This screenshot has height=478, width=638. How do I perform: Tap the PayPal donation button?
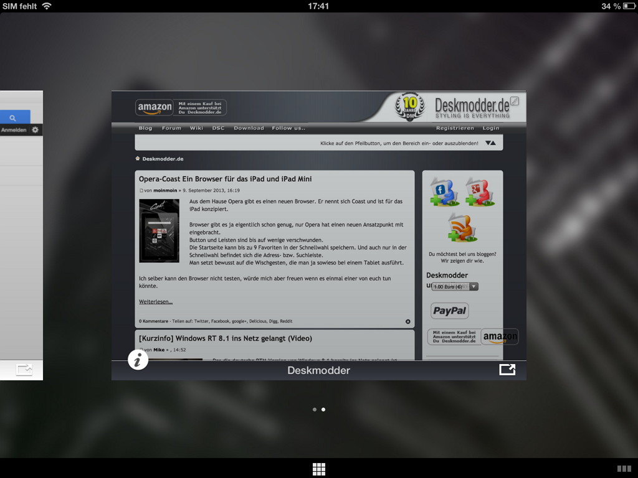point(449,310)
